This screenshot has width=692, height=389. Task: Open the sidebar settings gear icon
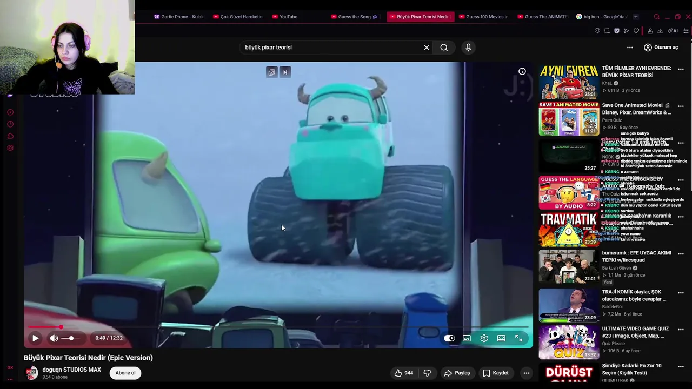[10, 148]
